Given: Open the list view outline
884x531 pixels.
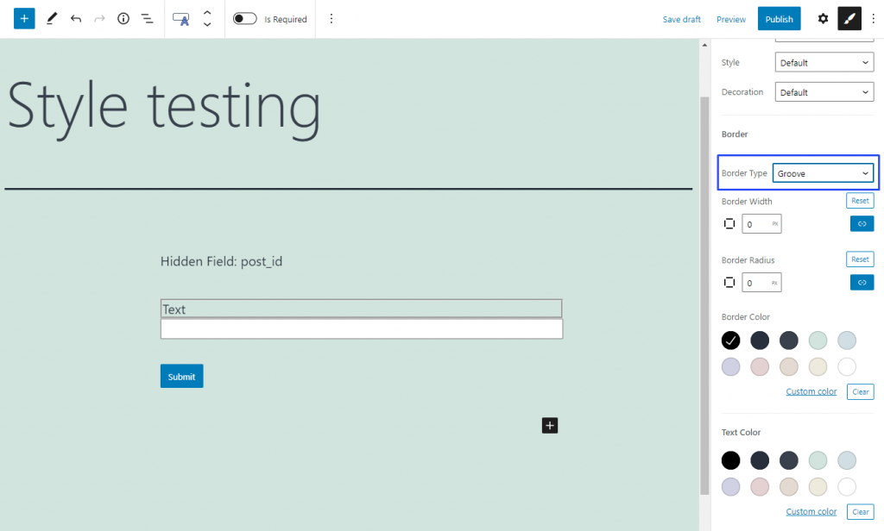Looking at the screenshot, I should (147, 19).
